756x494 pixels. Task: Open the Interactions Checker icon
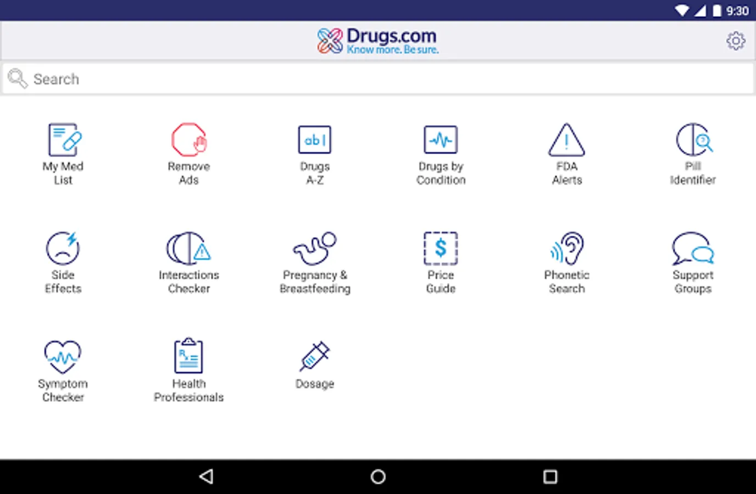click(189, 248)
